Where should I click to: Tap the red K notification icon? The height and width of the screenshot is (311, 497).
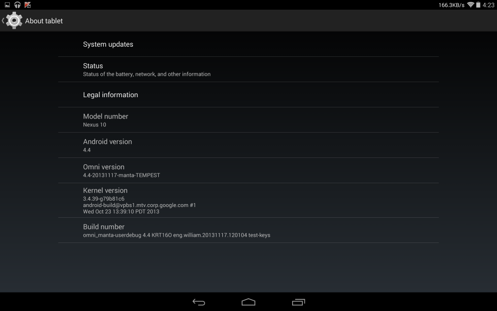pyautogui.click(x=28, y=5)
